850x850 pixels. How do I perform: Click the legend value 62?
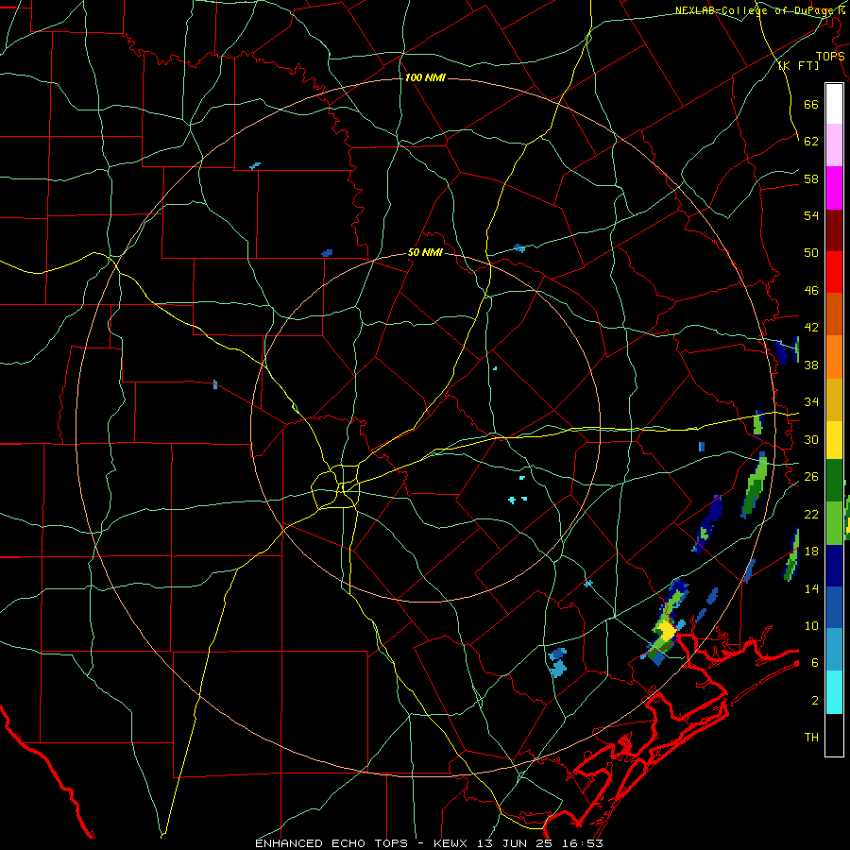pos(811,142)
